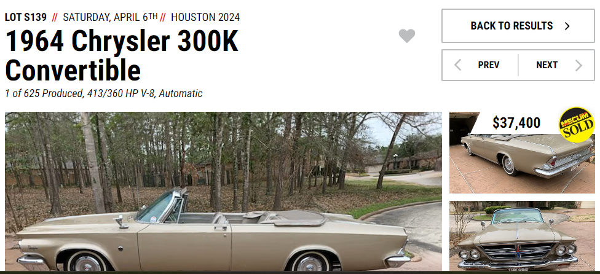Click the front grille in the front-view thumbnail

[518, 251]
